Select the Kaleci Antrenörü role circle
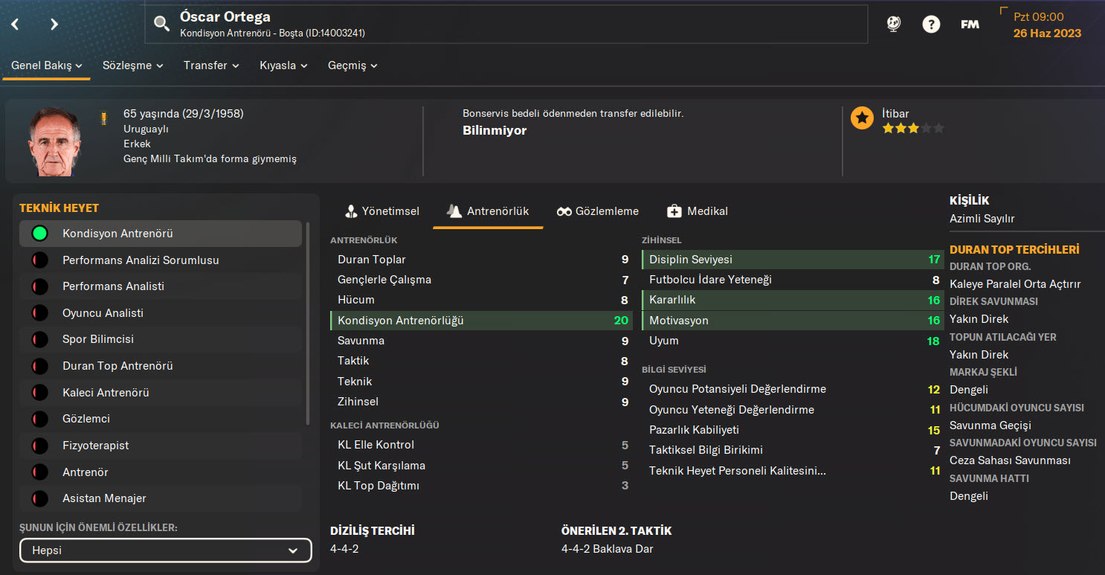This screenshot has width=1105, height=575. click(40, 393)
